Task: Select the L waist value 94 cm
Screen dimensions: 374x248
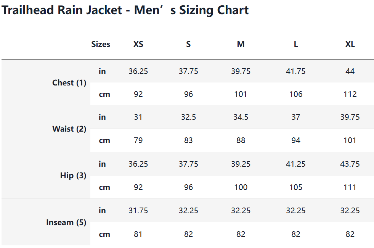Action: tap(296, 140)
